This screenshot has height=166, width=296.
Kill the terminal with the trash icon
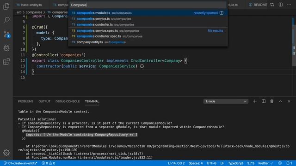[272, 101]
